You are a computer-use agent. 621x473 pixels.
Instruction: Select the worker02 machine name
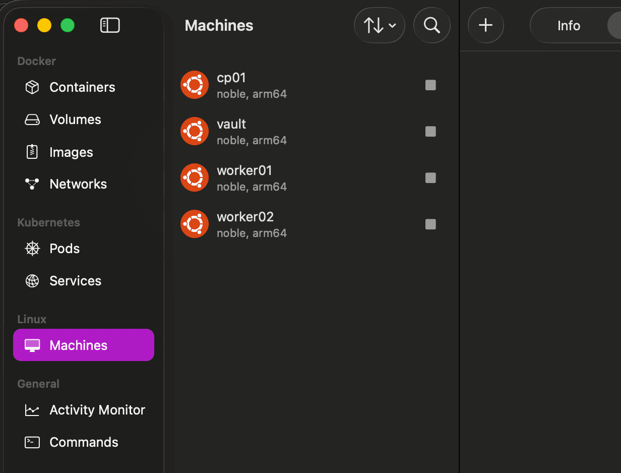pyautogui.click(x=245, y=217)
